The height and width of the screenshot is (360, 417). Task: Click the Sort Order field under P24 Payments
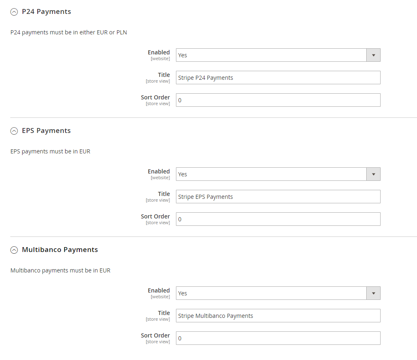click(278, 100)
